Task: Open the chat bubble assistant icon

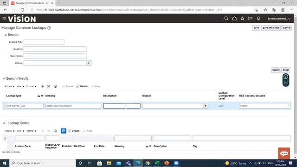Action: coord(284,154)
